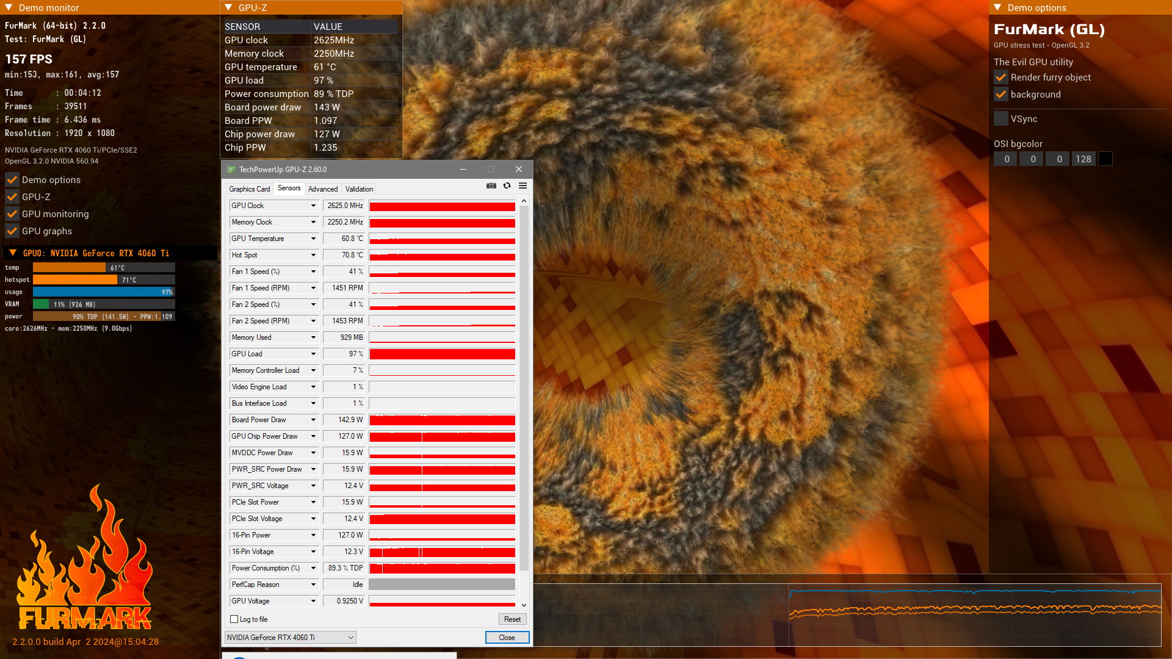Collapse the GPU0 RTX 4060 Ti section
Image resolution: width=1172 pixels, height=659 pixels.
pos(12,253)
